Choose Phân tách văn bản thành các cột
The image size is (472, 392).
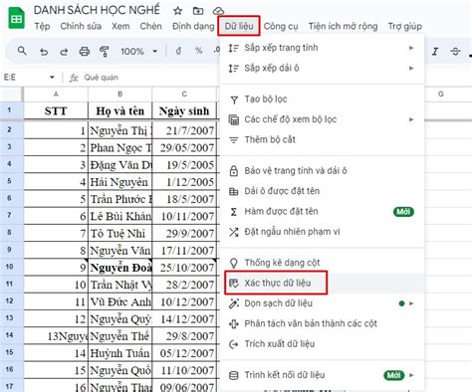(322, 323)
